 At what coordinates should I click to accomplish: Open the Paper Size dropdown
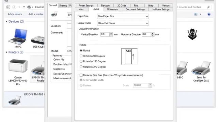click(x=123, y=16)
